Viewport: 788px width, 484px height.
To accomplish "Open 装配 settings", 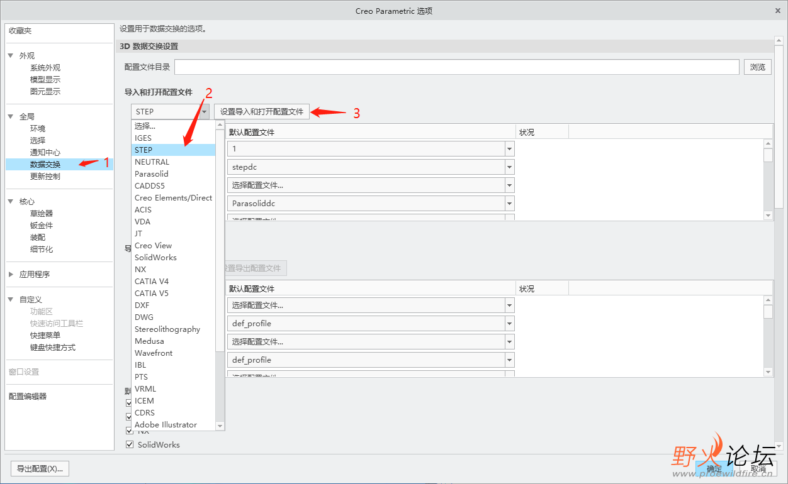I will (x=38, y=238).
